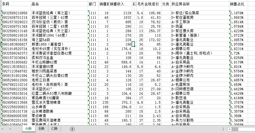Select cell 郎酒1956（酱香型）

click(x=59, y=44)
